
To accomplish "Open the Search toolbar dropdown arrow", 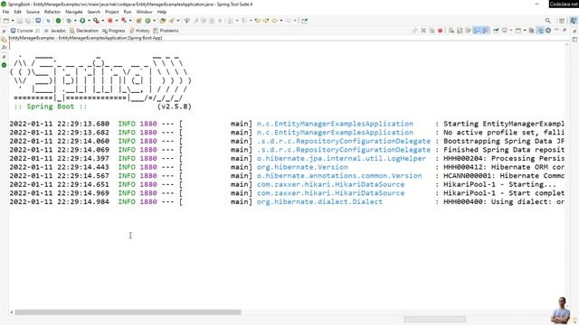I will [x=178, y=21].
